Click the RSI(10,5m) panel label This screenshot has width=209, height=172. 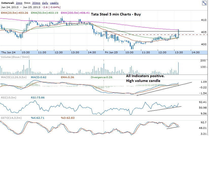(9, 97)
